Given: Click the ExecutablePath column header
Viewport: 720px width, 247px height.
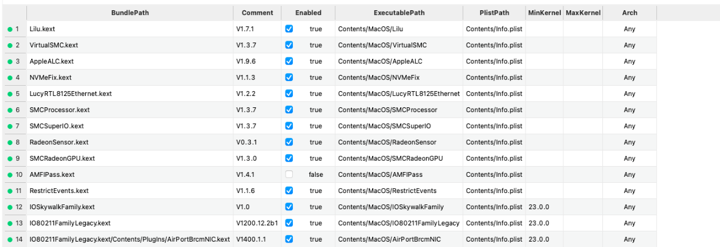Looking at the screenshot, I should point(399,13).
